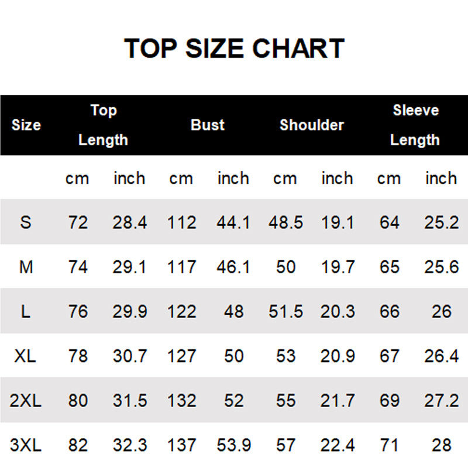The width and height of the screenshot is (468, 468).
Task: Click the 72 cm top length value
Action: click(x=78, y=222)
